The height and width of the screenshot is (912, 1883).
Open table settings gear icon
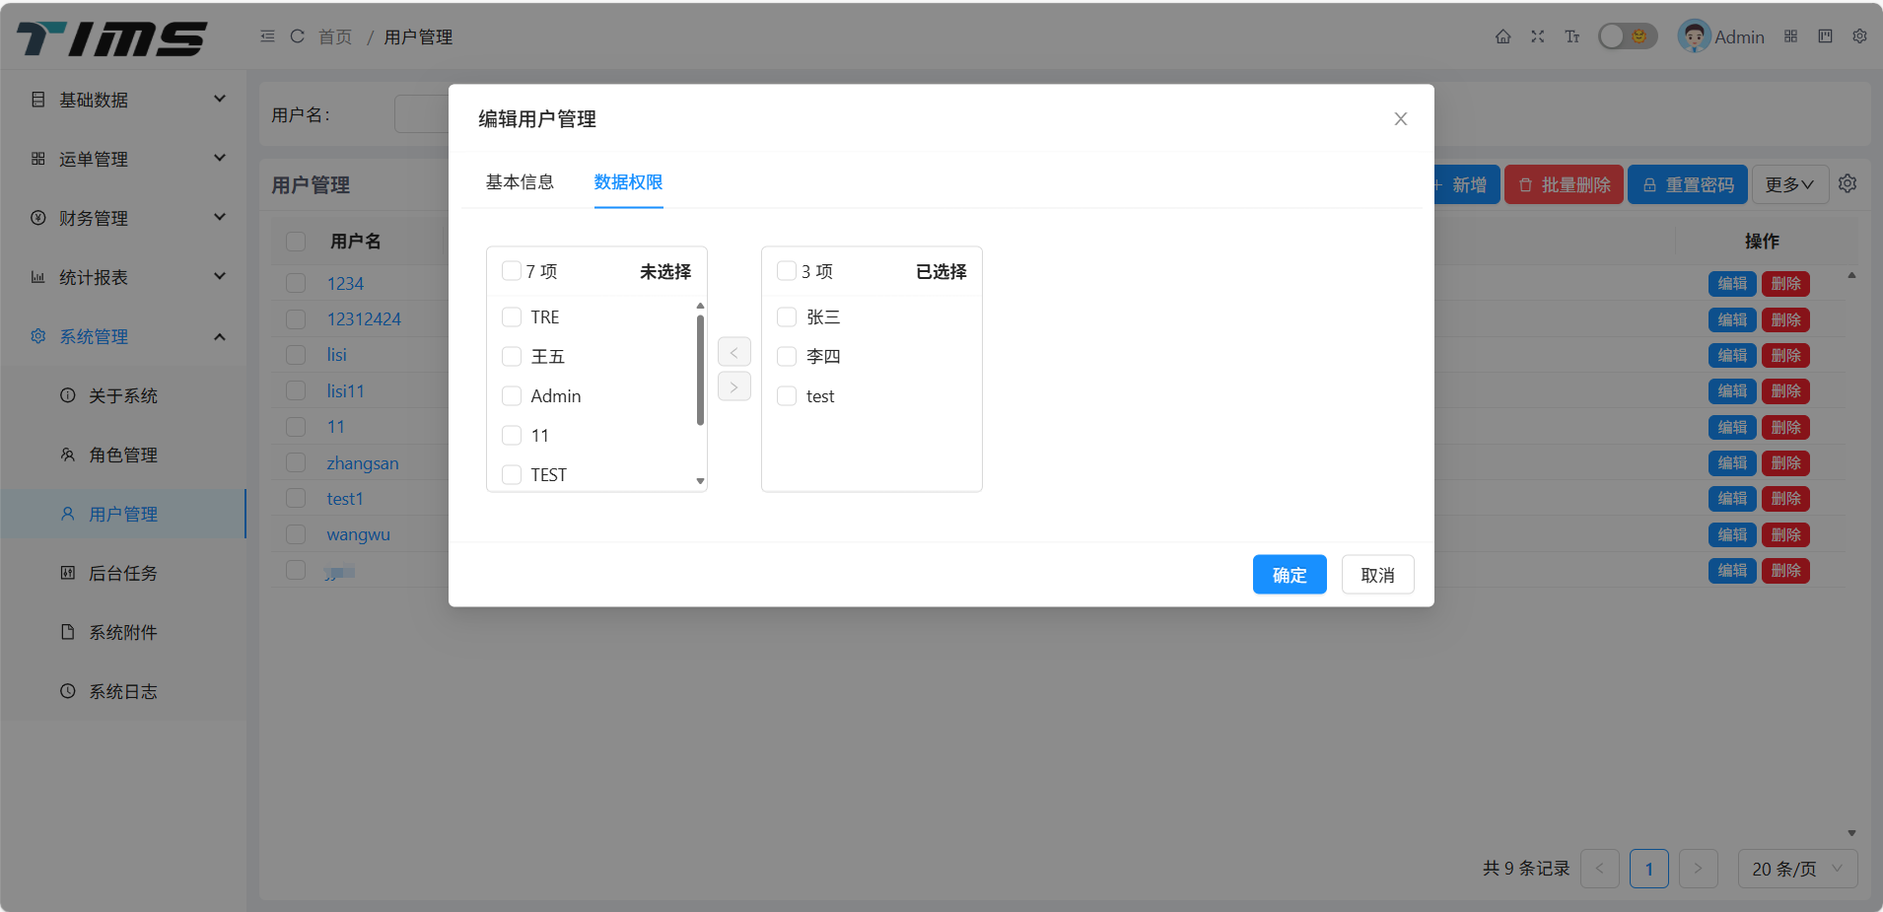[1848, 184]
